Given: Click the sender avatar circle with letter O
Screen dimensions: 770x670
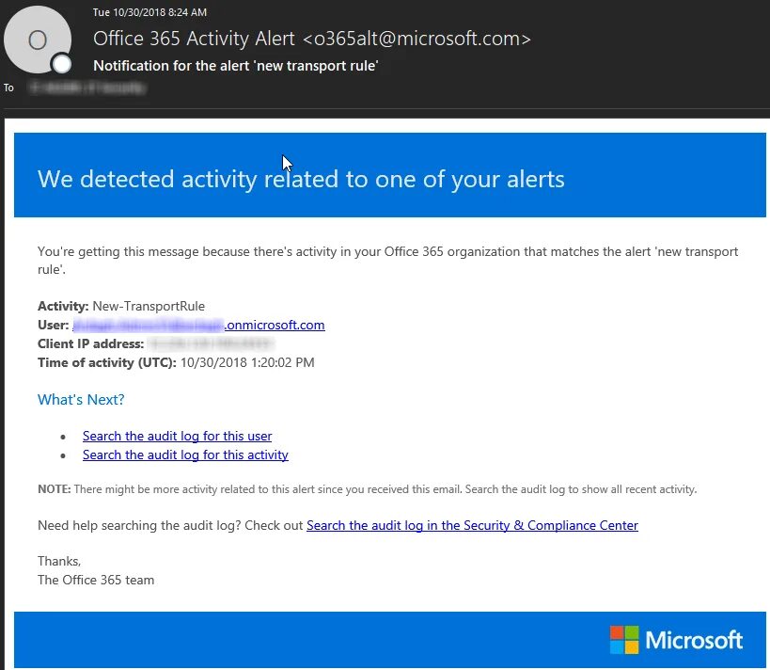Looking at the screenshot, I should (38, 40).
